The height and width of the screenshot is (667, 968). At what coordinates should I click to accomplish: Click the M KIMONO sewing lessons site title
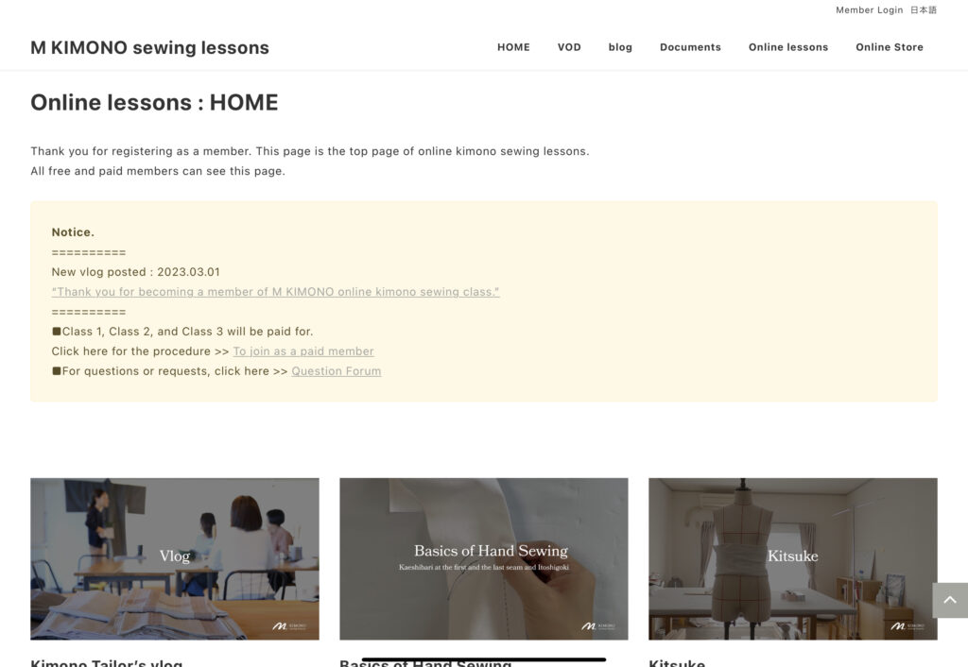pyautogui.click(x=150, y=47)
